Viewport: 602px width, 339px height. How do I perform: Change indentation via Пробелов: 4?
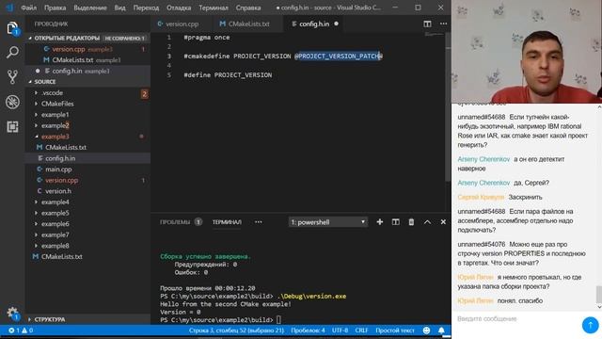[x=308, y=331]
